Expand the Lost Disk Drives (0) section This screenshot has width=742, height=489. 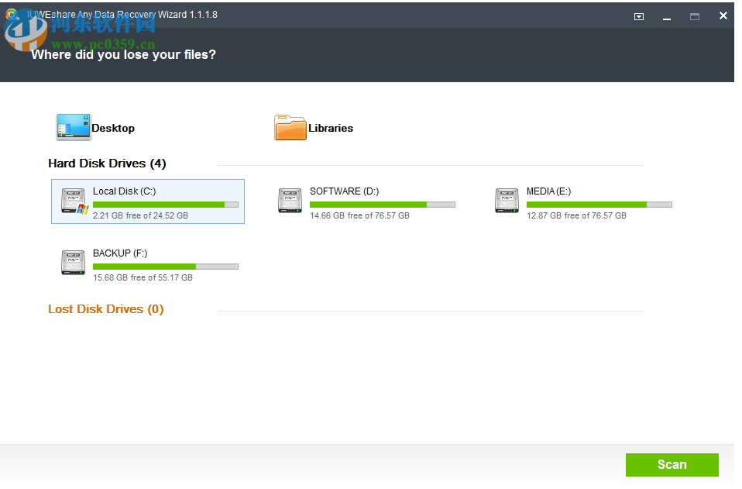click(105, 308)
